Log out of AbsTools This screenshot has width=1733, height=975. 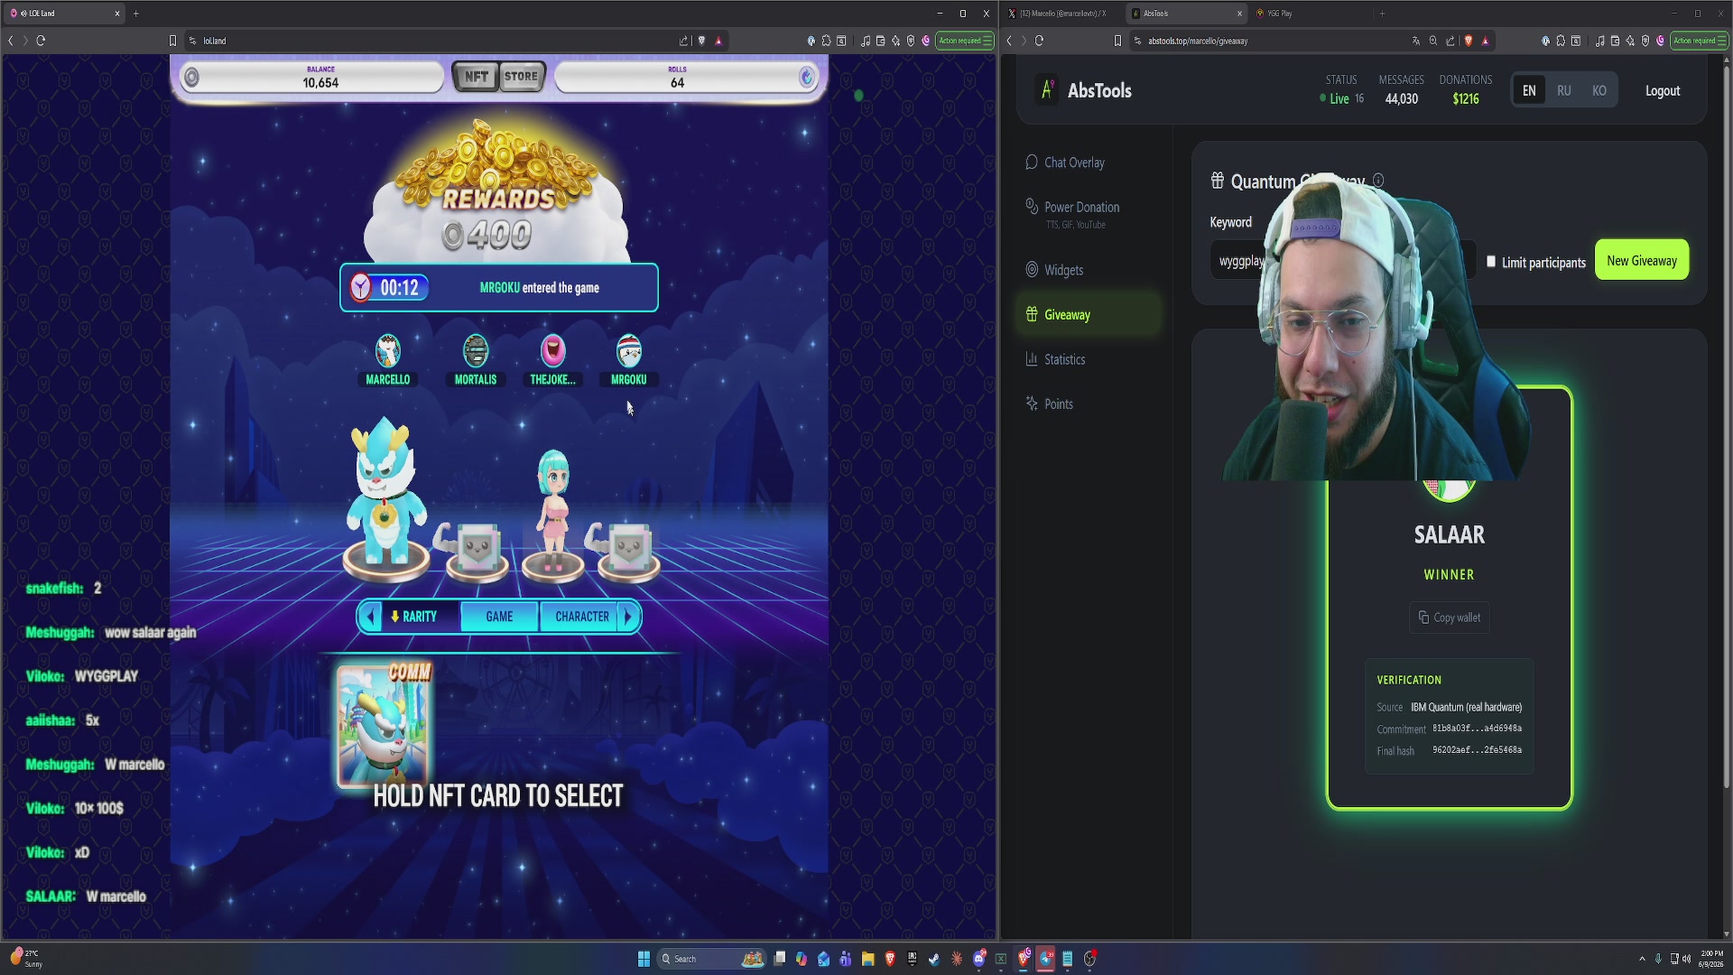click(1662, 90)
